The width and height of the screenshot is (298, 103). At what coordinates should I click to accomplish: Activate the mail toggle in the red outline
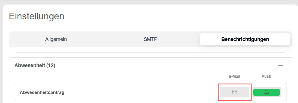tap(234, 92)
